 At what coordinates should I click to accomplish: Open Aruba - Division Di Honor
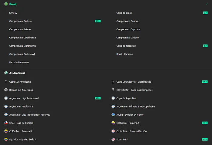click(130, 115)
